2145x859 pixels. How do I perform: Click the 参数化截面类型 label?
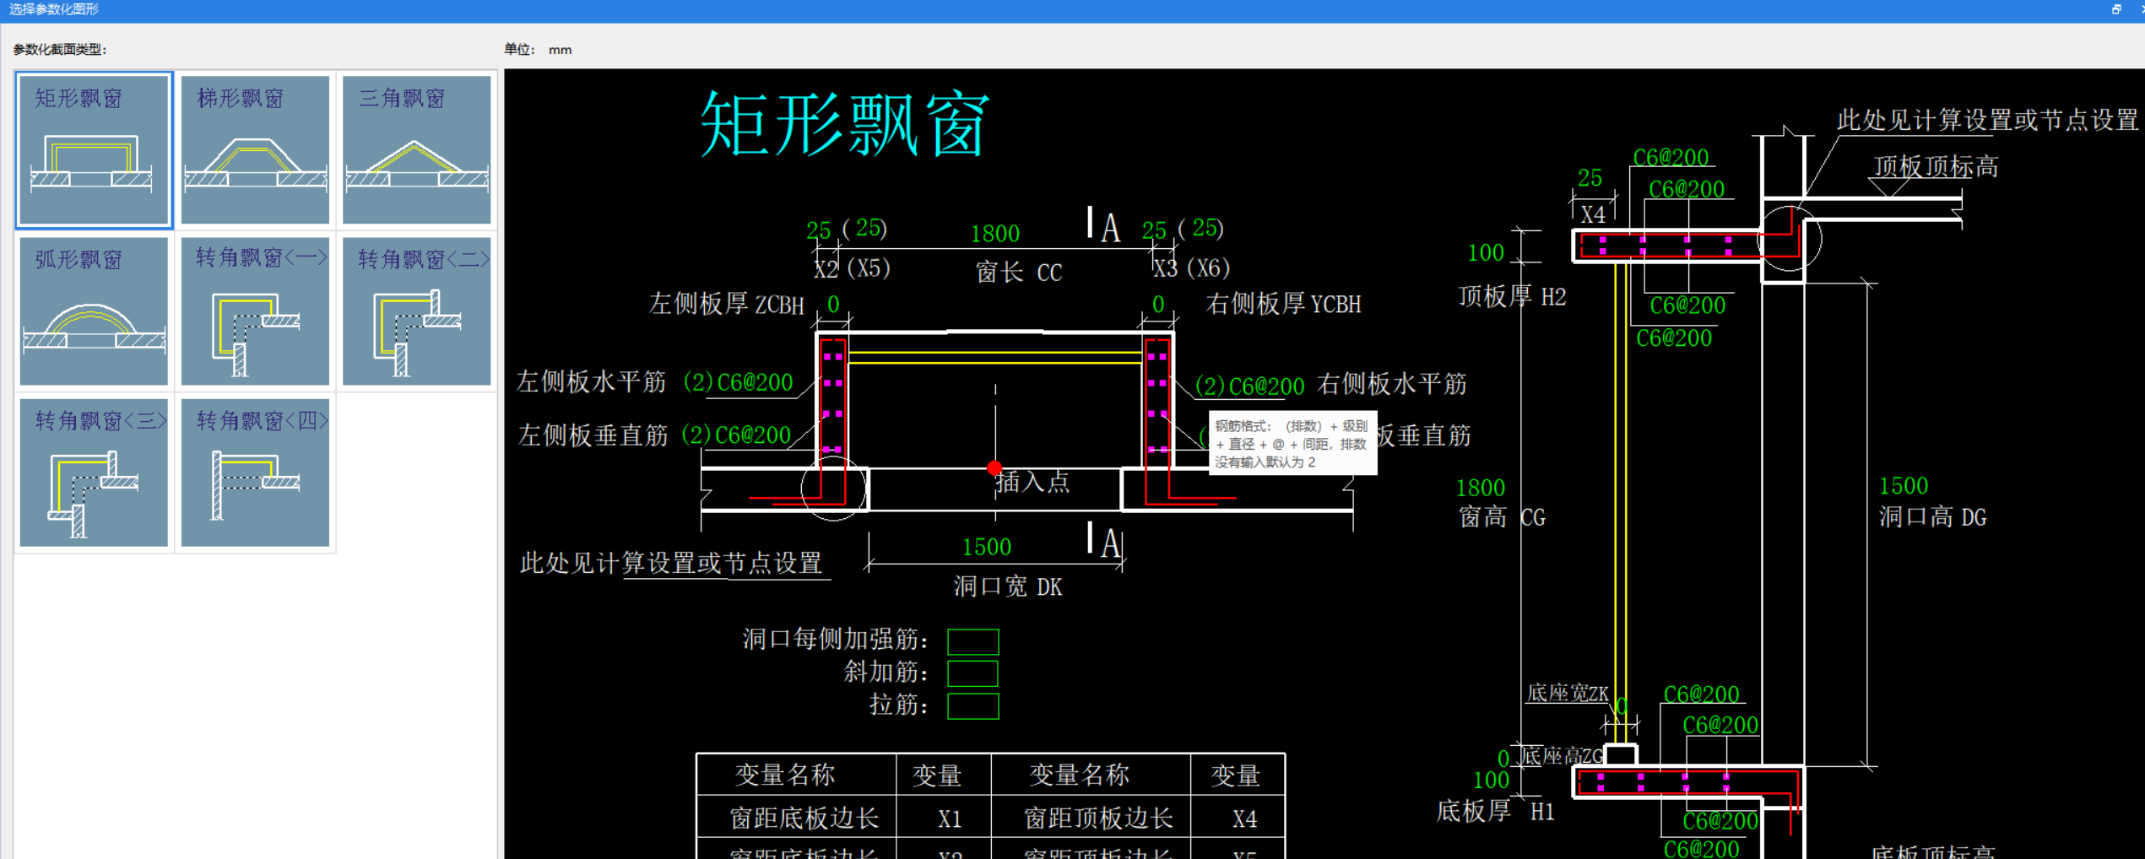pos(59,50)
